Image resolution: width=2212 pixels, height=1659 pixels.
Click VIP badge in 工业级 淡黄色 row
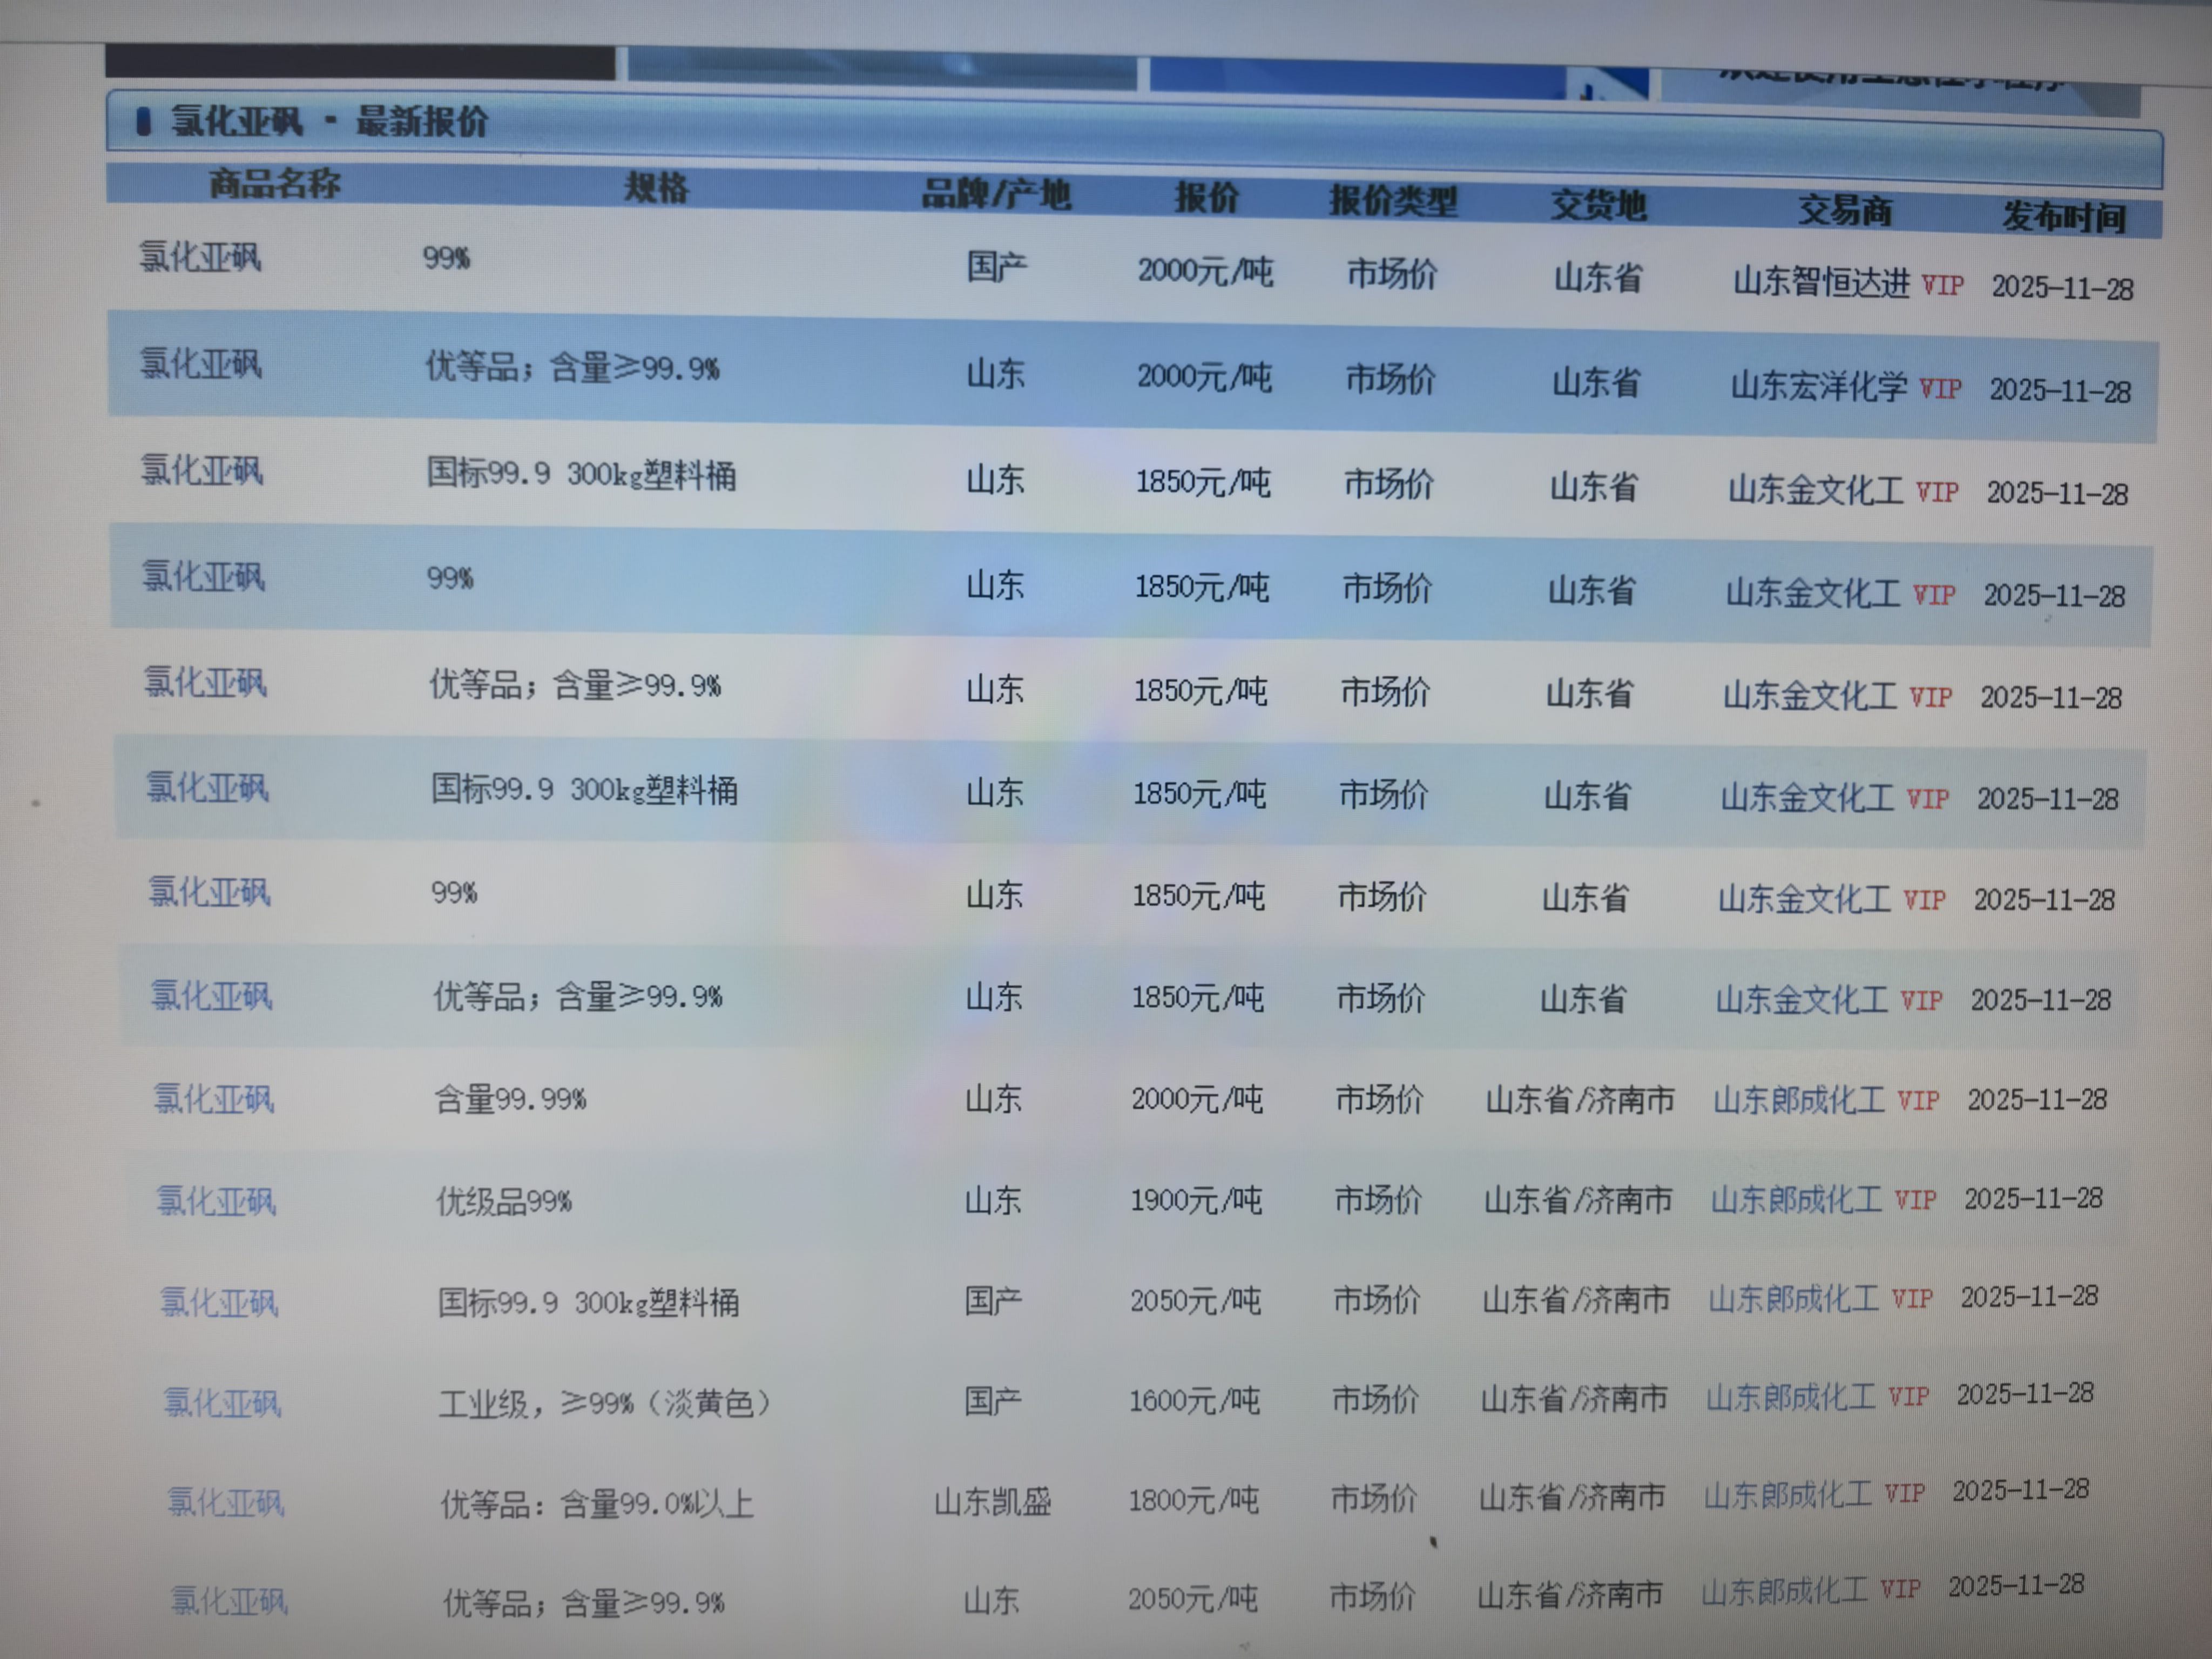point(1908,1396)
